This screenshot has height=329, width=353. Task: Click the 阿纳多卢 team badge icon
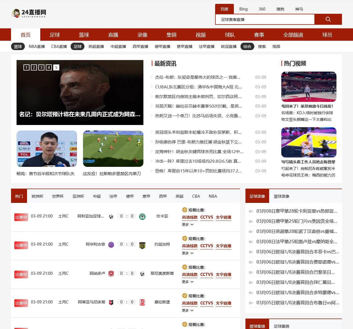(x=111, y=274)
